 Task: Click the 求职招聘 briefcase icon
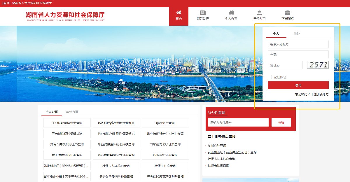tap(287, 13)
